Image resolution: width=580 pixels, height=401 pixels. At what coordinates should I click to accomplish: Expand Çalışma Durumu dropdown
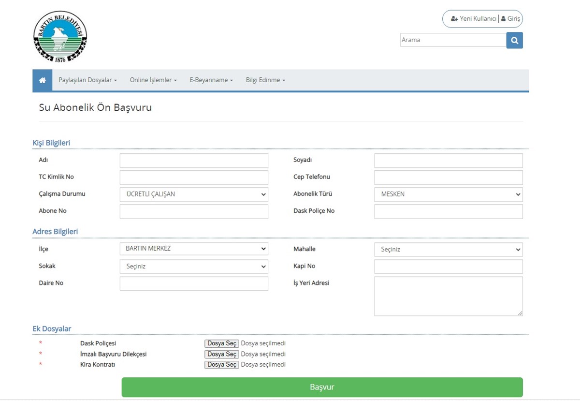coord(194,194)
